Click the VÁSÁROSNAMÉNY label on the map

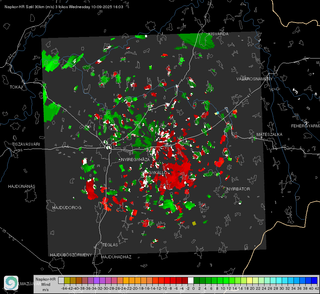(255, 79)
